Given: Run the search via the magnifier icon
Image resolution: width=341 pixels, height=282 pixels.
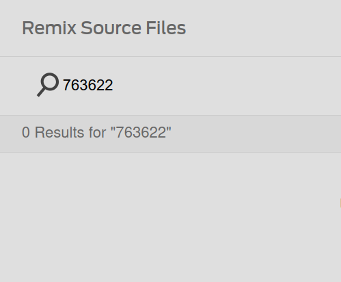Looking at the screenshot, I should point(48,85).
